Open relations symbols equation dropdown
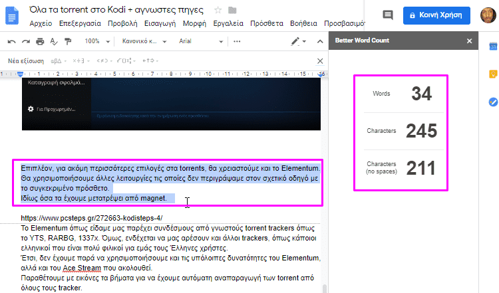499x293 pixels. (x=104, y=60)
